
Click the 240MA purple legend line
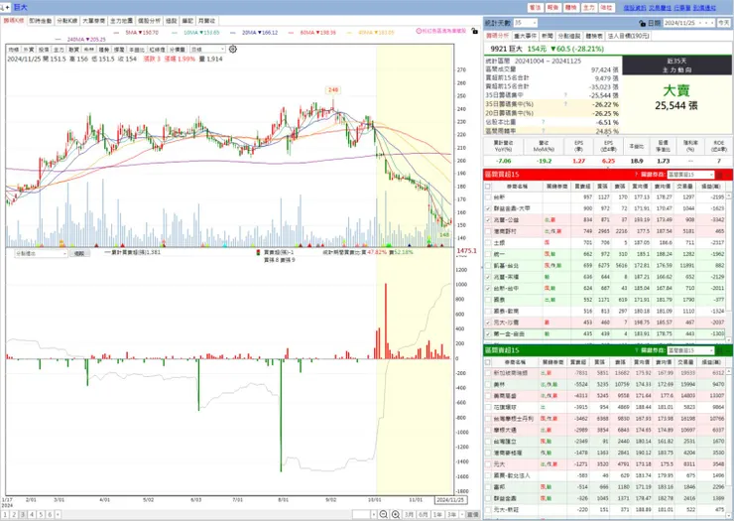point(80,40)
